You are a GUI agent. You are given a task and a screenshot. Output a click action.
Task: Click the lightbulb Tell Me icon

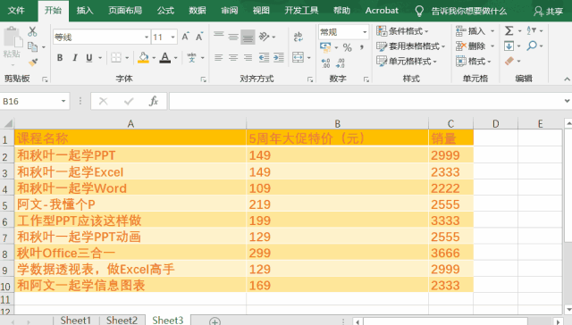click(x=419, y=12)
